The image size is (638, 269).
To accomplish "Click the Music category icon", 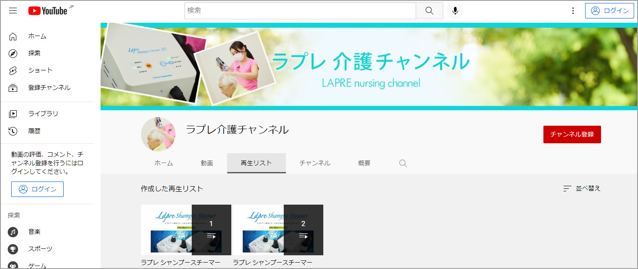I will [x=13, y=232].
